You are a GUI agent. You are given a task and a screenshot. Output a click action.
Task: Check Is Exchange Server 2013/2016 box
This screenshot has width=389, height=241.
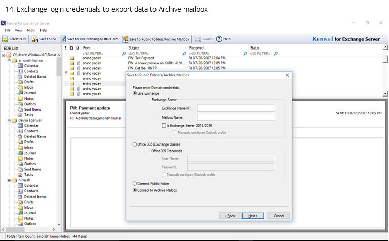(164, 125)
